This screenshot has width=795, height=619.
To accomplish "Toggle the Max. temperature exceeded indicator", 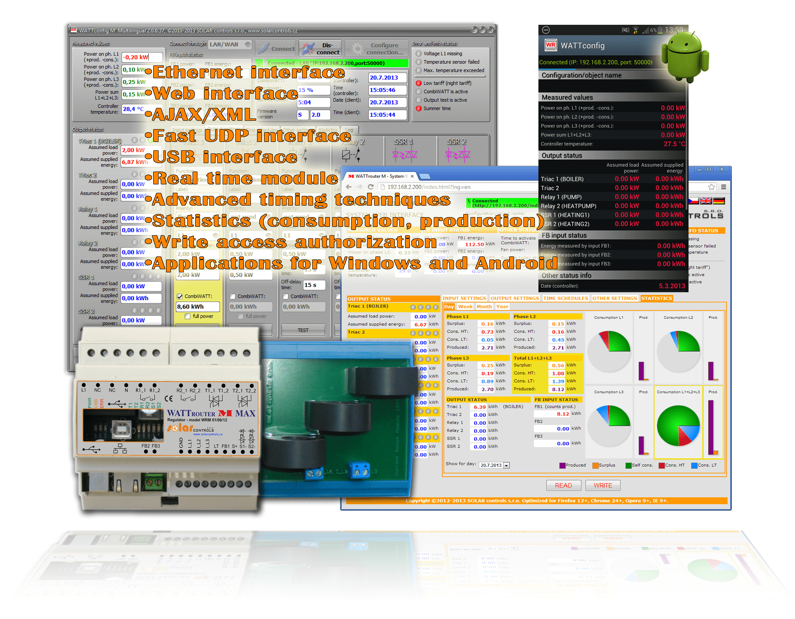I will click(x=419, y=70).
